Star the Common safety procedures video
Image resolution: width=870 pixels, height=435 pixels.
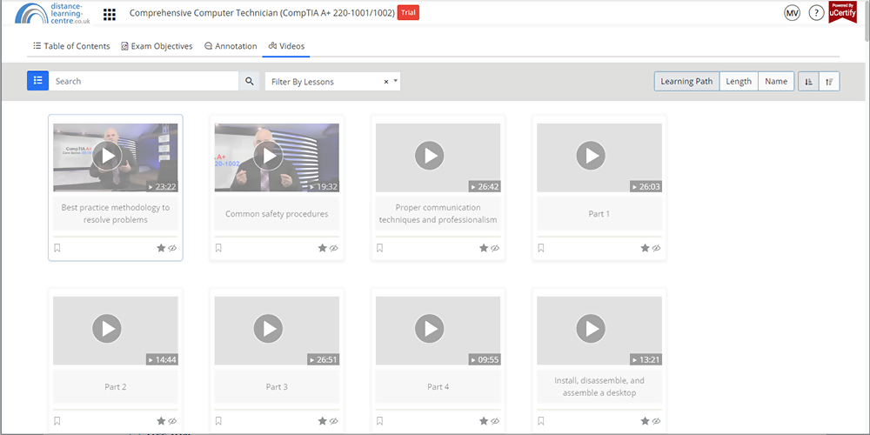(x=323, y=248)
